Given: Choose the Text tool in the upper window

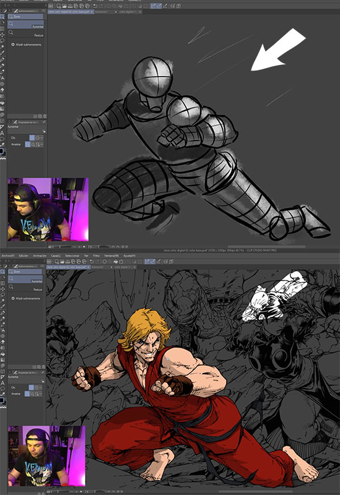Looking at the screenshot, I should click(x=2, y=133).
